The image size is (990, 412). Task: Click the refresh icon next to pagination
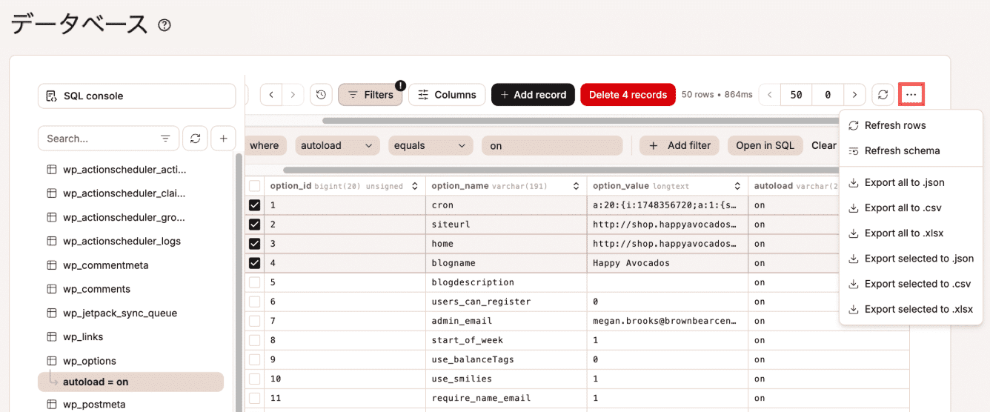(883, 95)
